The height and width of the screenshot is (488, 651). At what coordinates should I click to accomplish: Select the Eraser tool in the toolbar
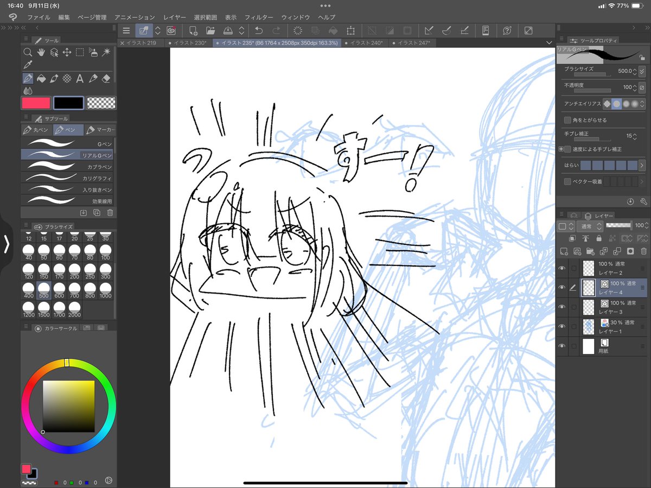106,78
